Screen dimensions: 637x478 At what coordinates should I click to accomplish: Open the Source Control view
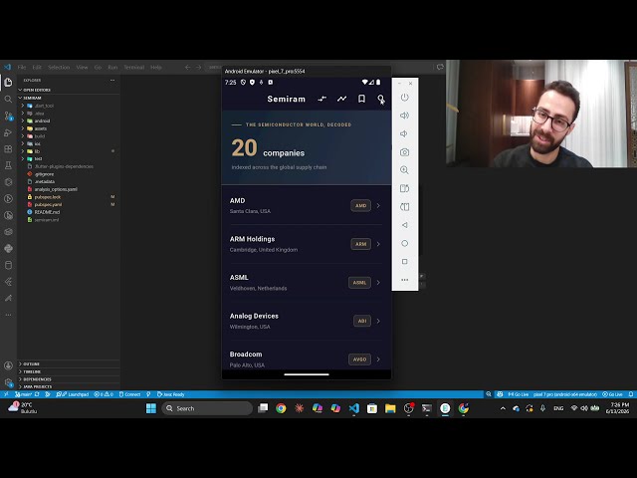8,116
